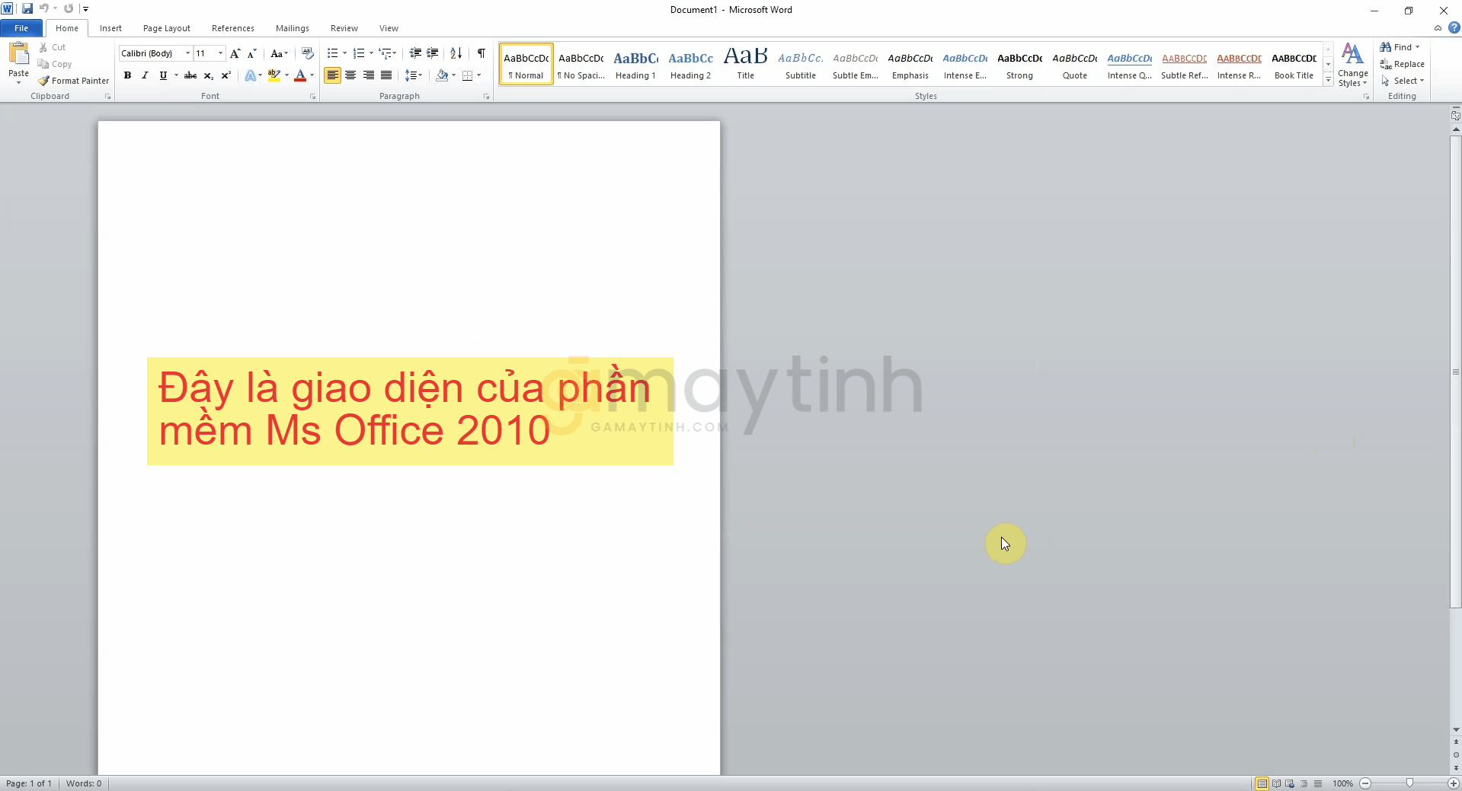Switch to the Review tab
Viewport: 1462px width, 791px height.
point(344,28)
